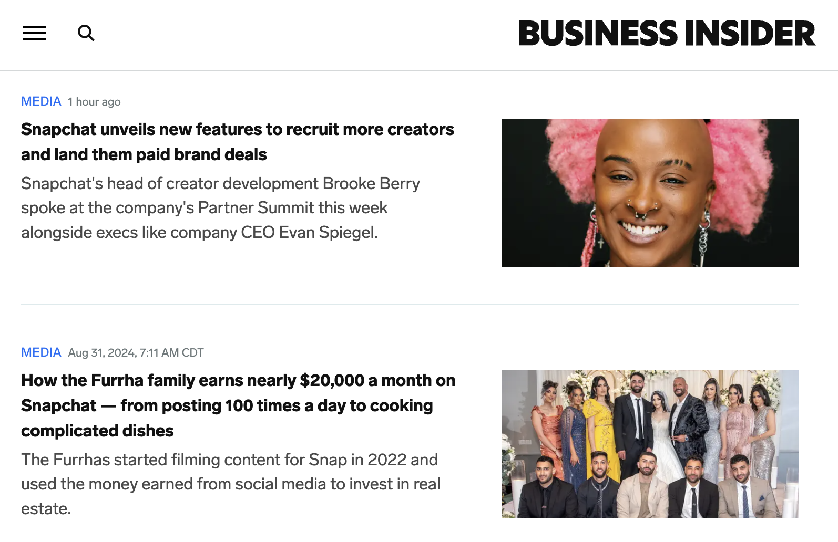Click the divider between the two articles
Screen dimensions: 838x542
pos(410,305)
